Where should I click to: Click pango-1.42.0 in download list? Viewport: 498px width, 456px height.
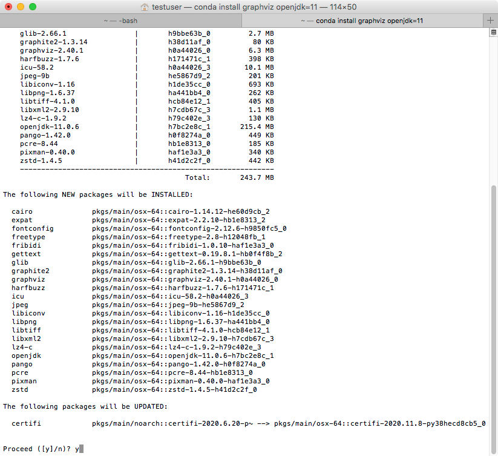tap(45, 135)
